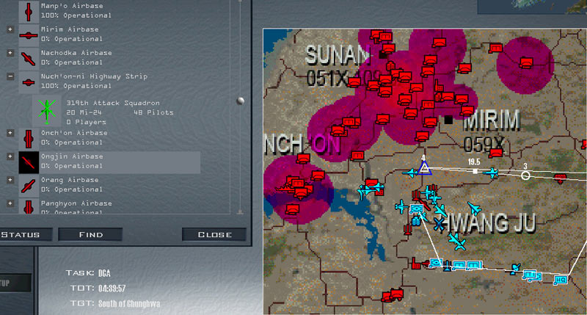Select the 'Onch'on Airbase' name text
Image resolution: width=587 pixels, height=315 pixels.
coord(74,133)
